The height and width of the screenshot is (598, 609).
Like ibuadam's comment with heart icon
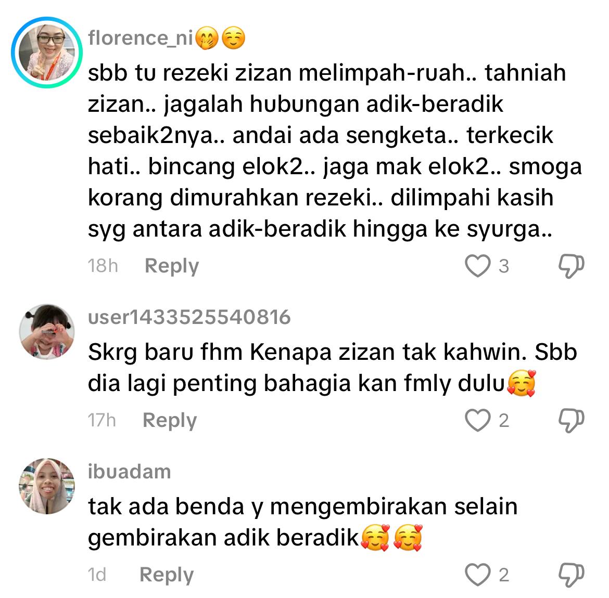tap(477, 575)
